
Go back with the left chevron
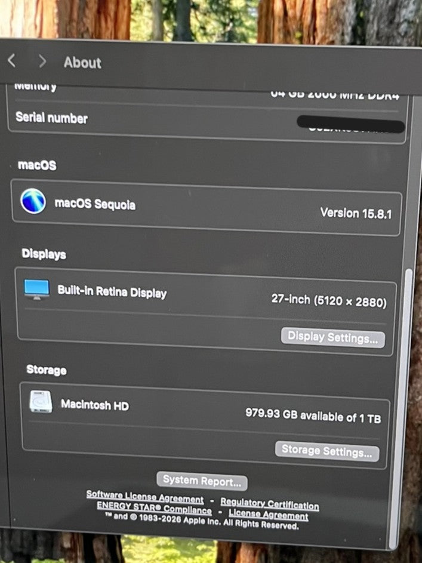(x=11, y=60)
